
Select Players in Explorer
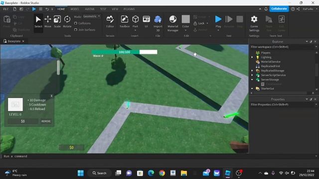(266, 53)
